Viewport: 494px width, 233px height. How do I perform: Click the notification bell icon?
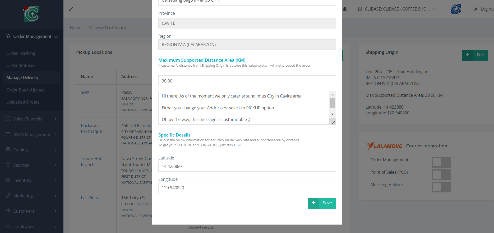[345, 9]
